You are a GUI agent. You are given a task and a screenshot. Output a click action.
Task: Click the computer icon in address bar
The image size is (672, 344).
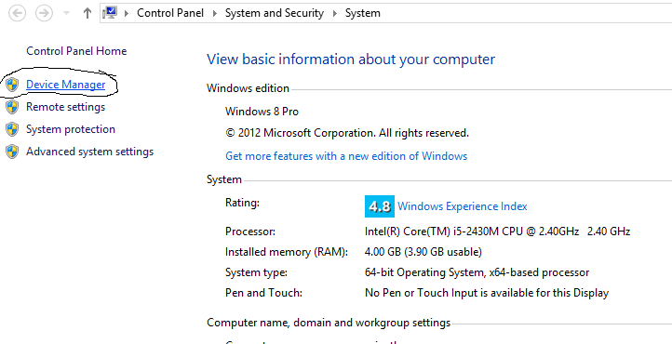110,13
